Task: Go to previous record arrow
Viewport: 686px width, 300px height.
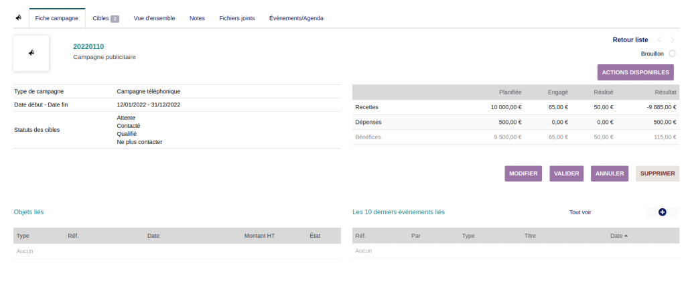Action: [659, 40]
